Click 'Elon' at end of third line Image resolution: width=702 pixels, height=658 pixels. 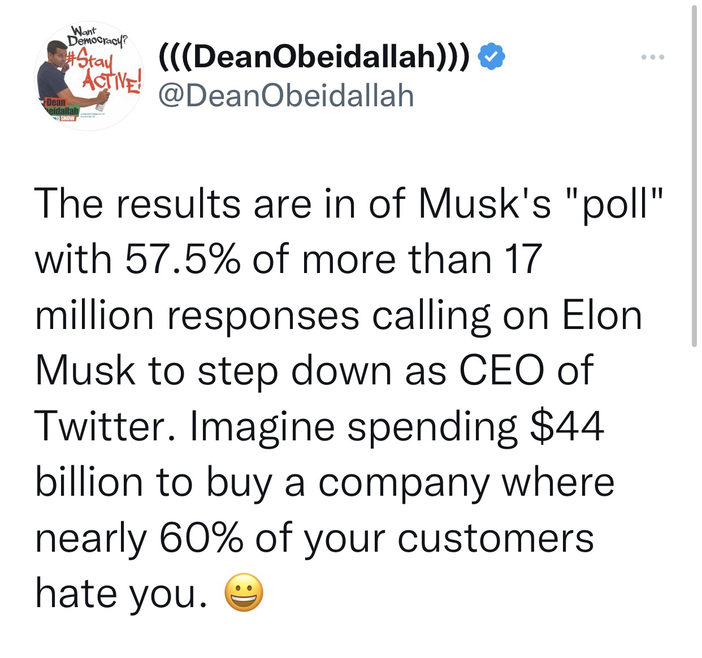[601, 315]
